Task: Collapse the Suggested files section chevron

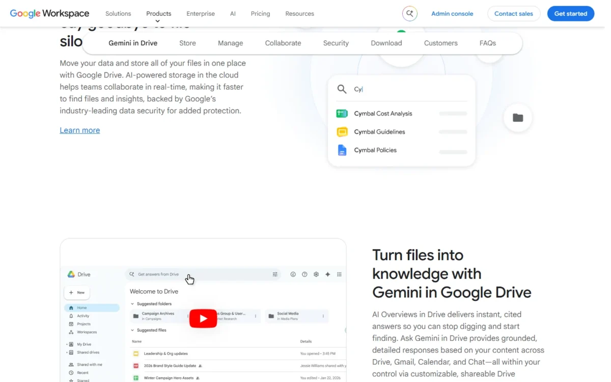Action: 132,330
